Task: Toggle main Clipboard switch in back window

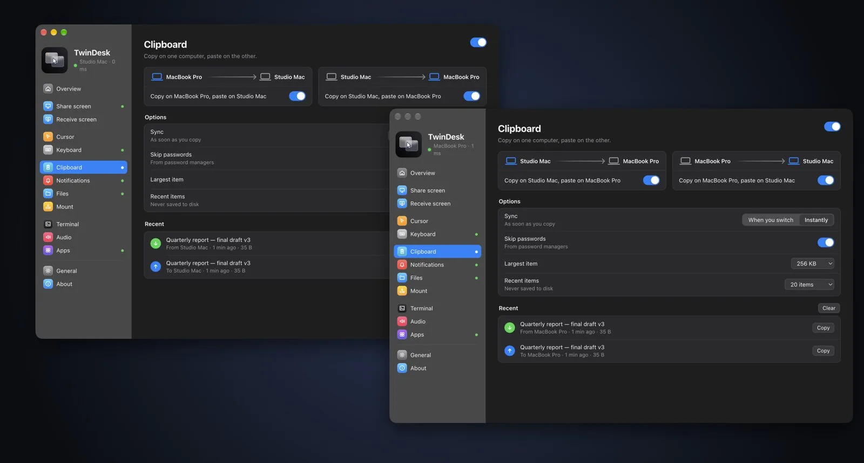Action: 478,43
